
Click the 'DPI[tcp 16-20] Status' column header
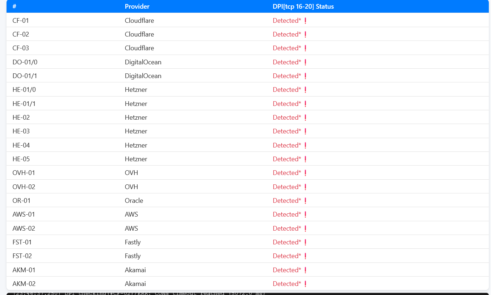click(x=303, y=7)
